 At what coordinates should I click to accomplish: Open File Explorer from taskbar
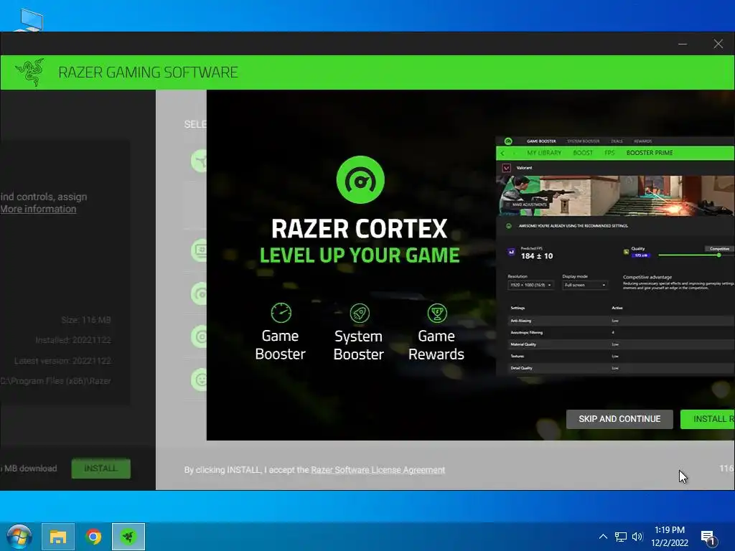coord(57,537)
